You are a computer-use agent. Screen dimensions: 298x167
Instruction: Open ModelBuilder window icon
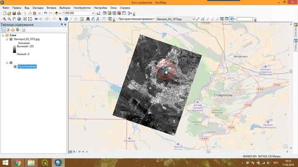(130, 13)
